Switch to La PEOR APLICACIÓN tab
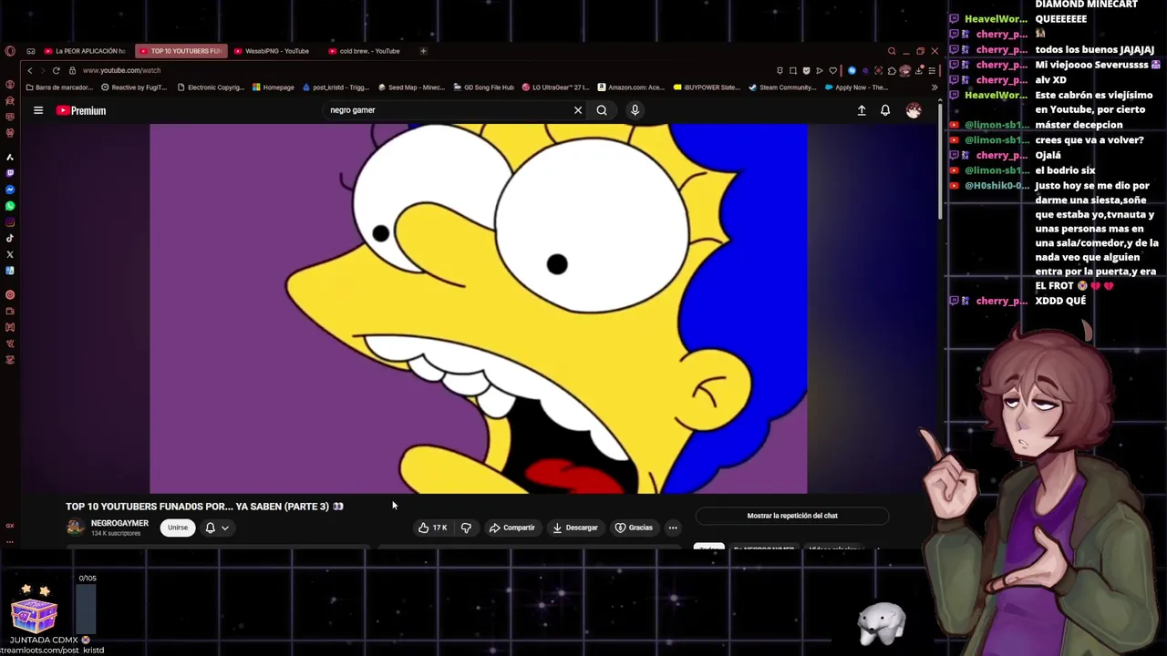 point(86,51)
